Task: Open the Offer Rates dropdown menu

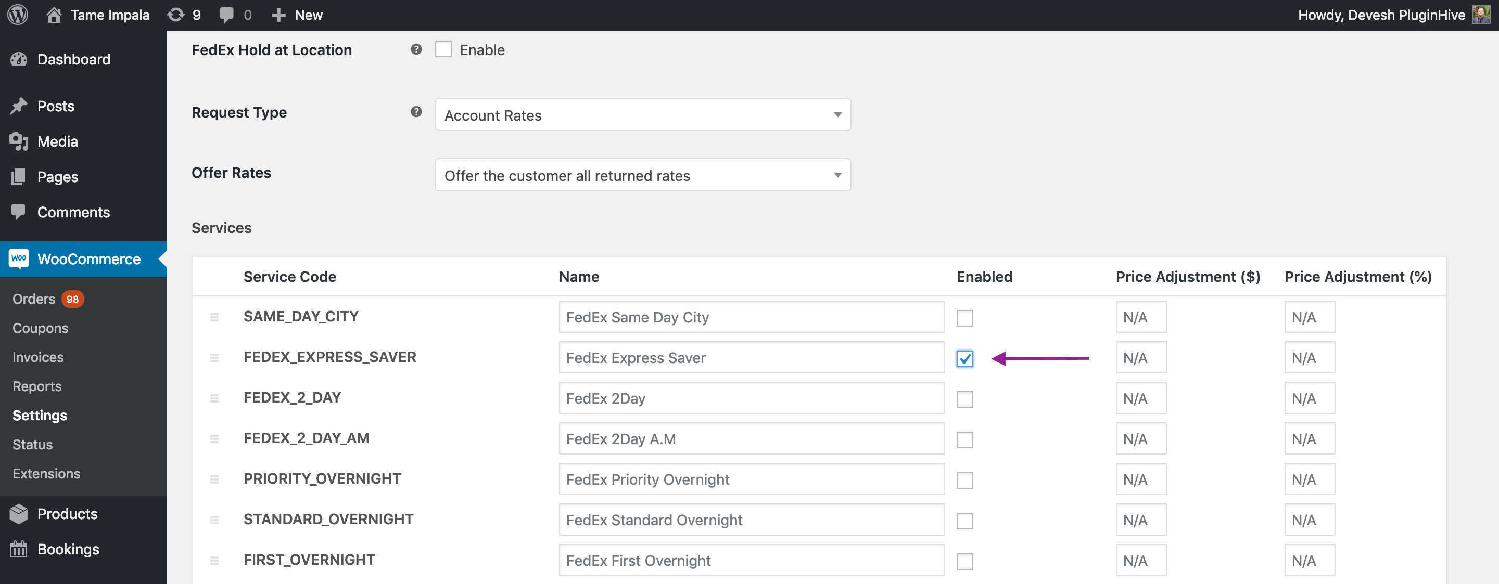Action: [641, 175]
